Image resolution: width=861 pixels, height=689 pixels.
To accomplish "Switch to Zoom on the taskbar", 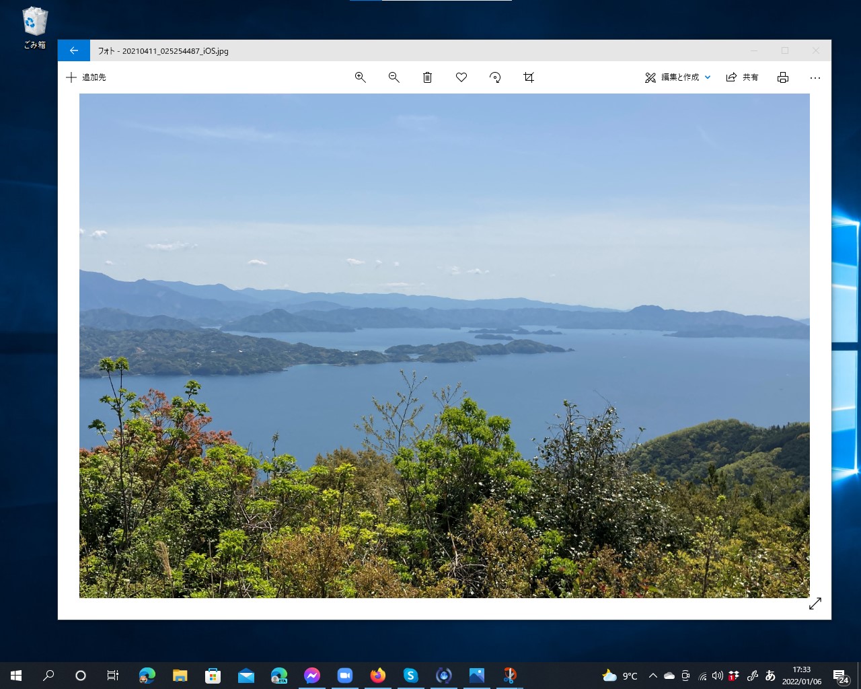I will click(344, 676).
